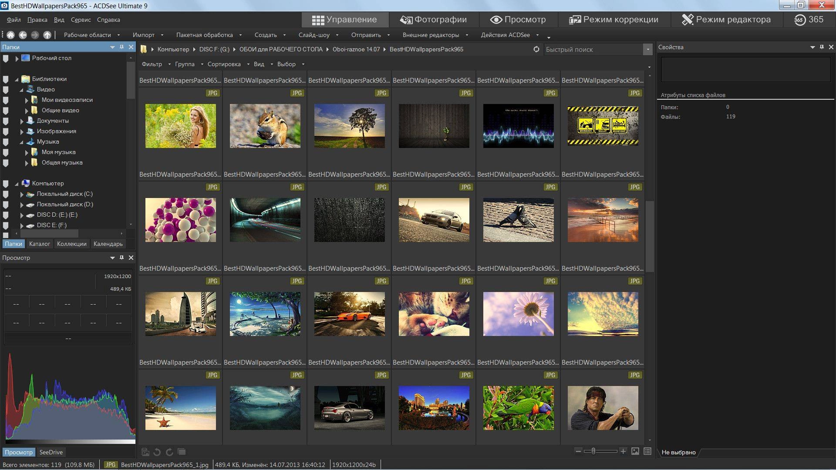836x470 pixels.
Task: Expand the Документы tree node
Action: pos(22,121)
